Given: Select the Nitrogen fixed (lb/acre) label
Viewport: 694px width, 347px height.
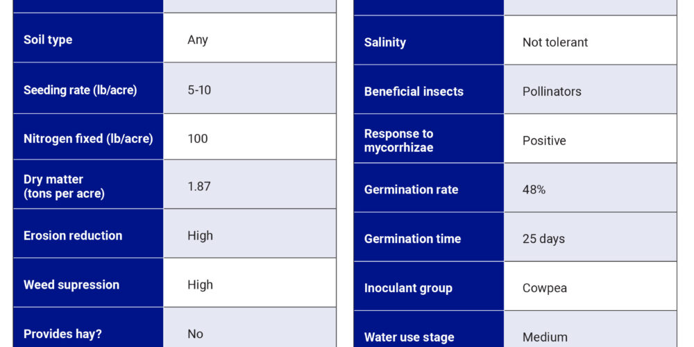Looking at the screenshot, I should [88, 138].
